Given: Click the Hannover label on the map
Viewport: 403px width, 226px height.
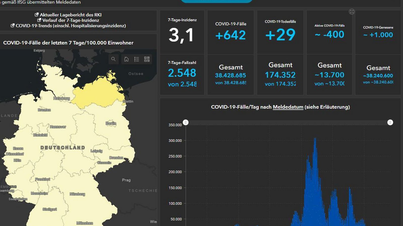Looking at the screenshot, I should (58, 127).
